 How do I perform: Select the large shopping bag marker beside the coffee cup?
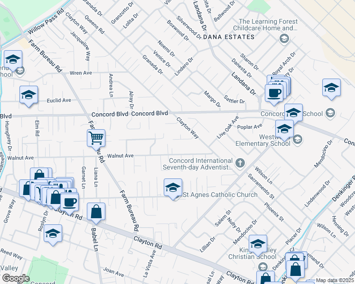(x=56, y=197)
